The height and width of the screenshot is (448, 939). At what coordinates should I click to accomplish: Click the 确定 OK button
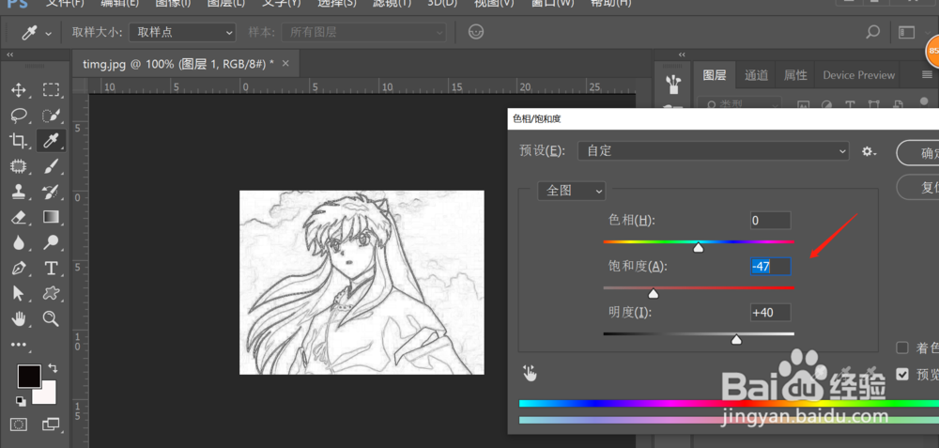pos(920,153)
